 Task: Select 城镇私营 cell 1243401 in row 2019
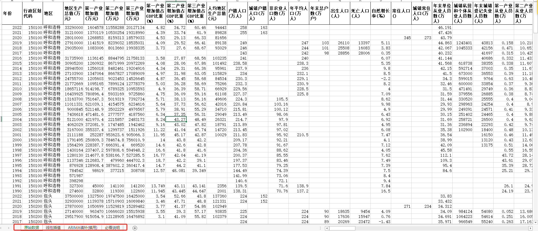[x=463, y=43]
